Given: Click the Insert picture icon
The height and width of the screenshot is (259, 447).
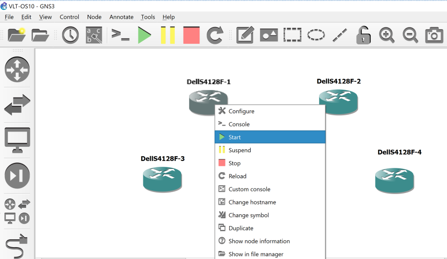Looking at the screenshot, I should tap(269, 35).
